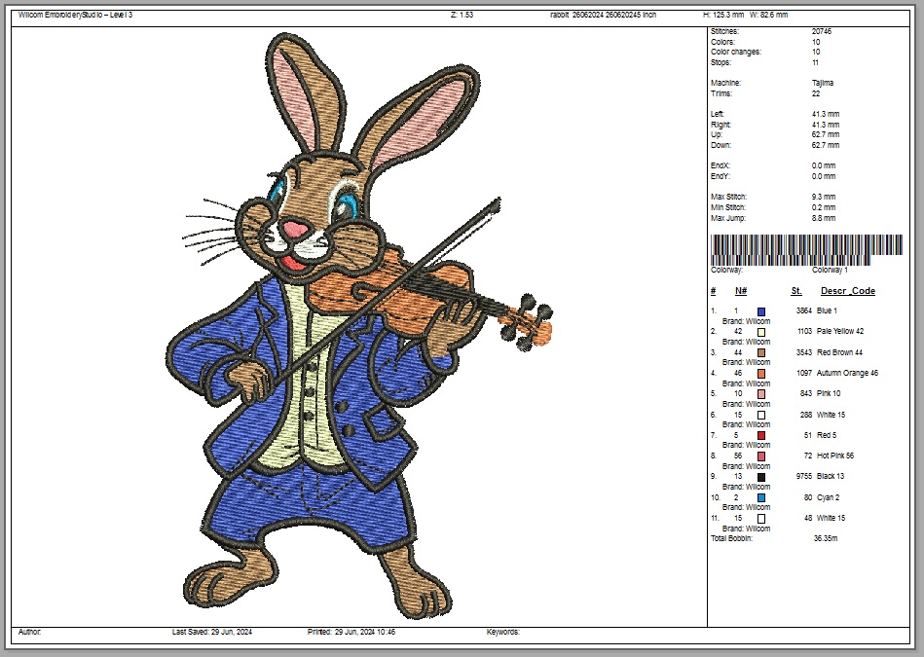Select the Pink 10 thread swatch
The width and height of the screenshot is (924, 657).
click(761, 394)
